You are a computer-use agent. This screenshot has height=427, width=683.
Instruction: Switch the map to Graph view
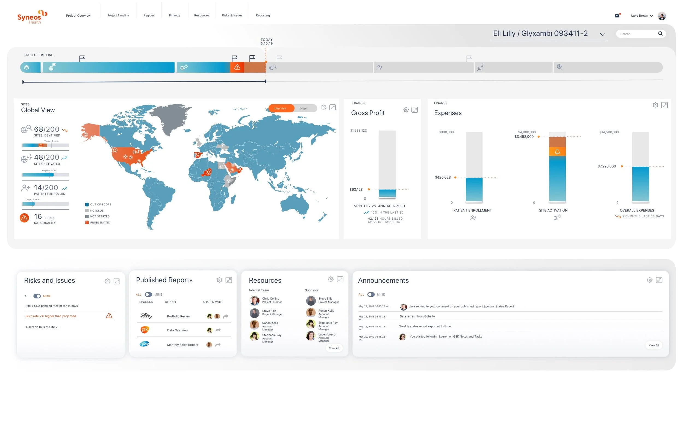[304, 108]
